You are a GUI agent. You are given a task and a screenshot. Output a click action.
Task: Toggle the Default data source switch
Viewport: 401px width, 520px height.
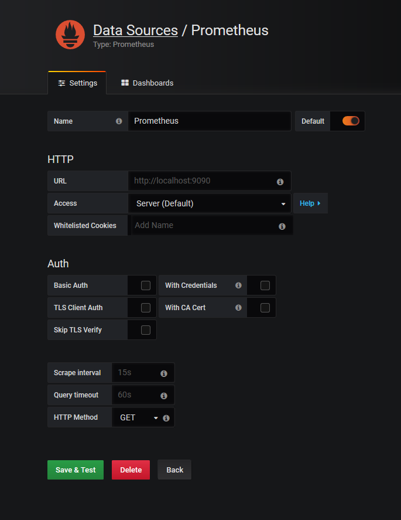click(x=351, y=121)
